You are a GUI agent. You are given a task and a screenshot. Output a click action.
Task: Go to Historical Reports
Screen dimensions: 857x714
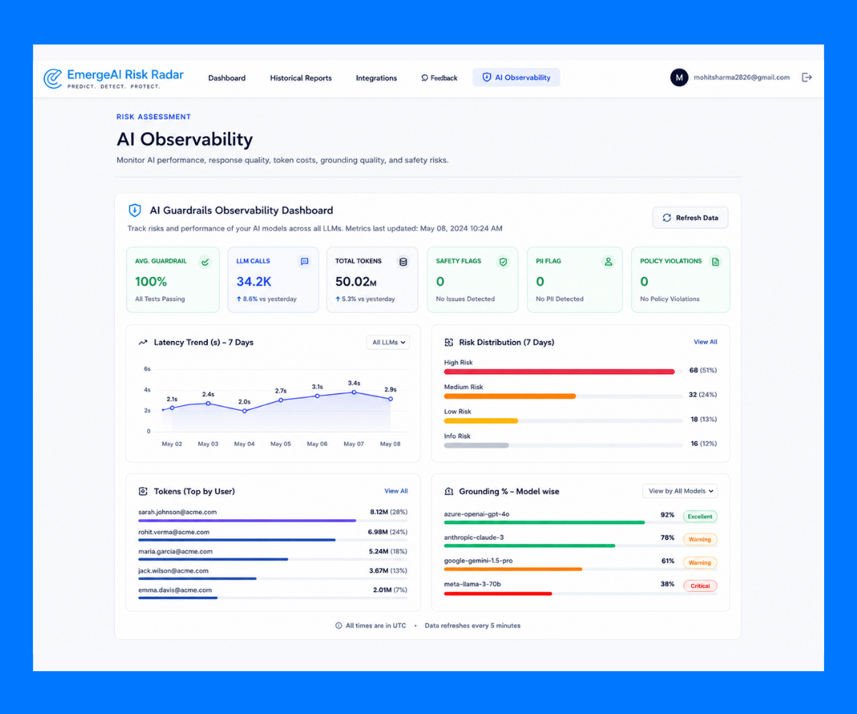tap(301, 78)
